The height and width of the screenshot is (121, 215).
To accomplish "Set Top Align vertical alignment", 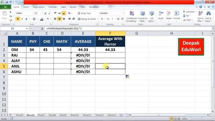I will tap(55, 13).
